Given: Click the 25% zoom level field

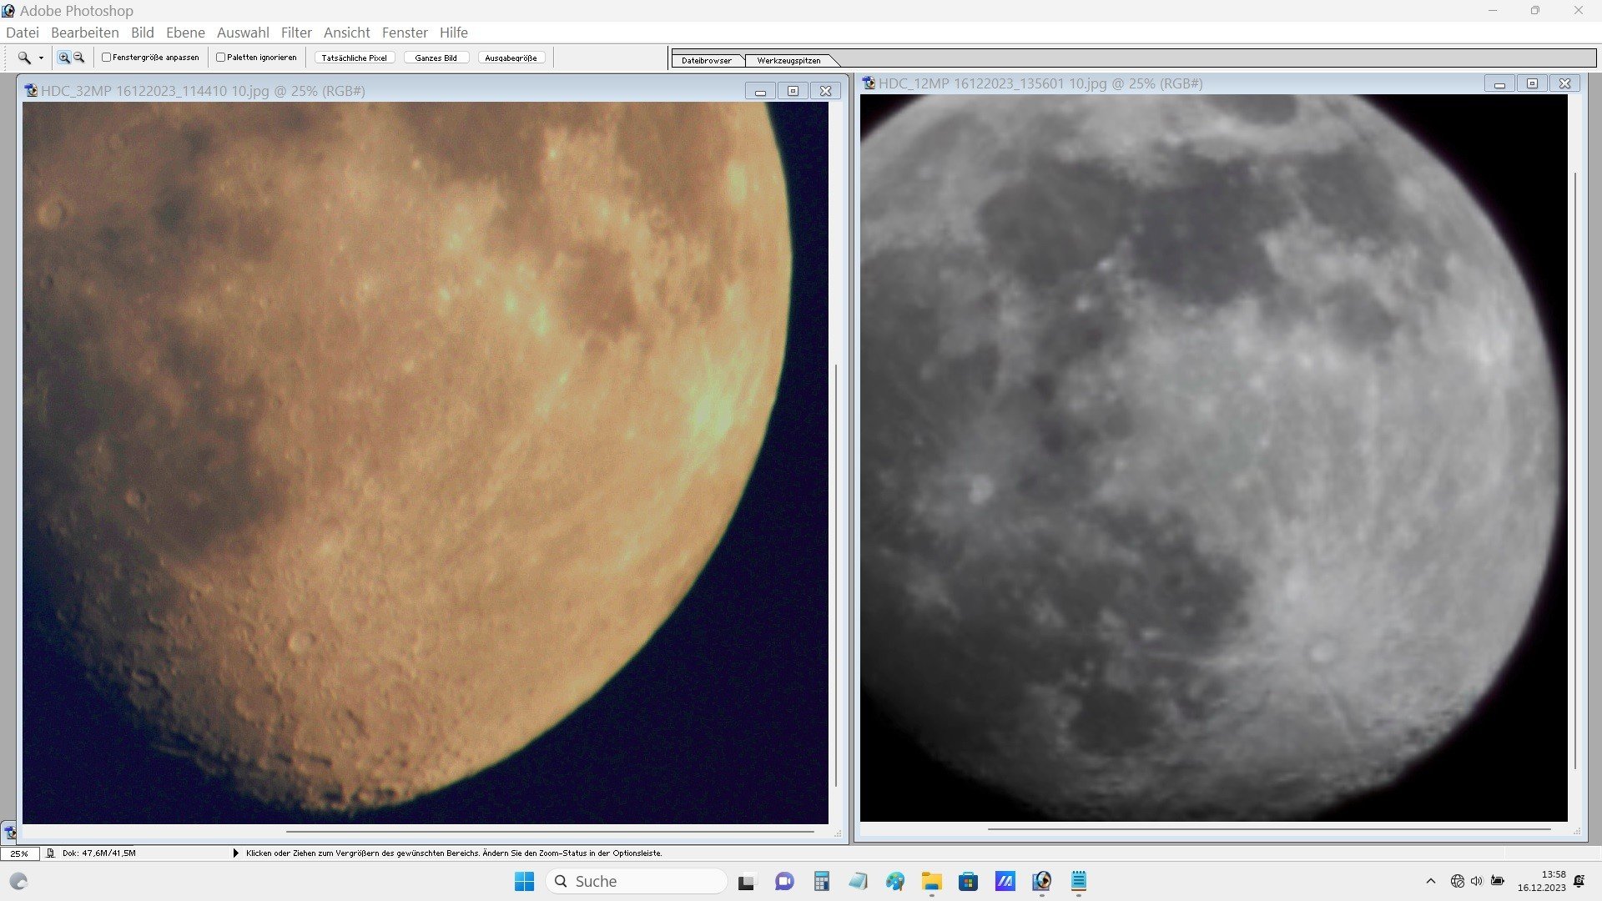Looking at the screenshot, I should [x=19, y=853].
